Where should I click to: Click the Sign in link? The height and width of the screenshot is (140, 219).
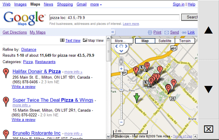(x=178, y=4)
